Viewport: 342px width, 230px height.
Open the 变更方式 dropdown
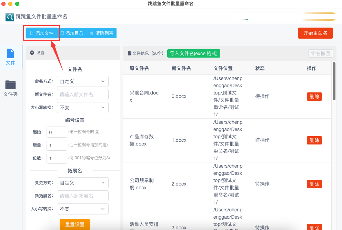point(83,183)
